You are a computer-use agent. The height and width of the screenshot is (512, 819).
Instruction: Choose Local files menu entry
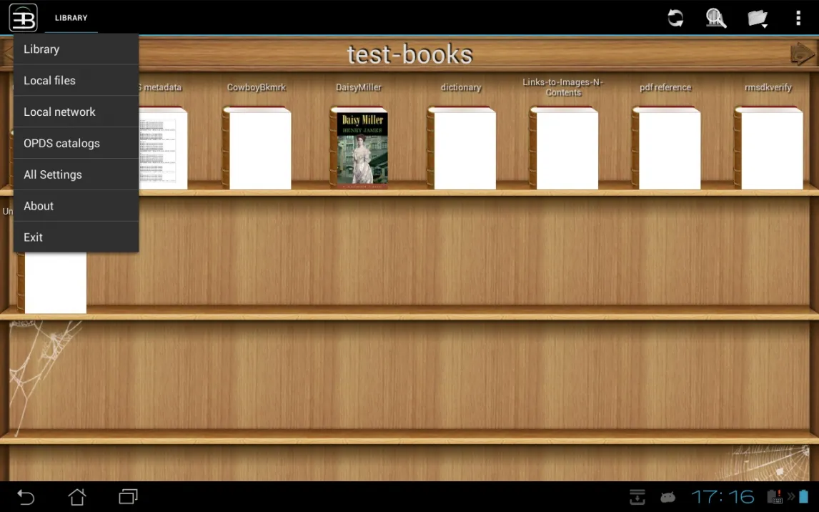(x=75, y=81)
